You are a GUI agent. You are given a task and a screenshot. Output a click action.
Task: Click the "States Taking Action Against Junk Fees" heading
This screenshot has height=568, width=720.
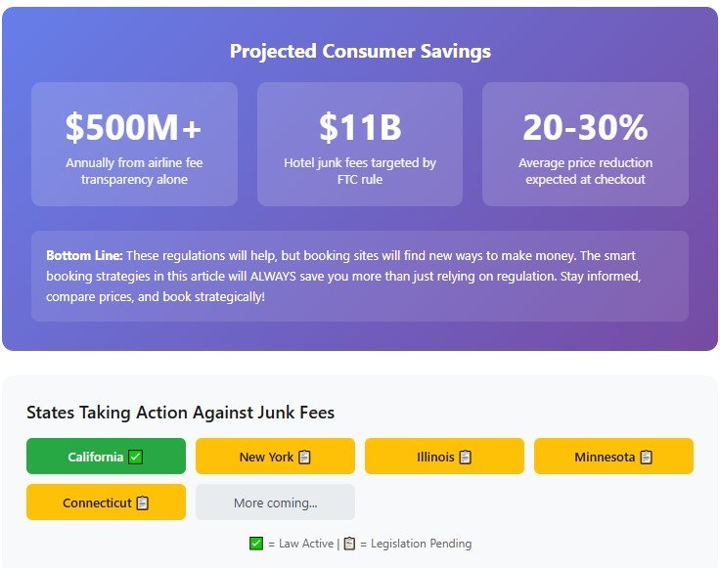180,413
